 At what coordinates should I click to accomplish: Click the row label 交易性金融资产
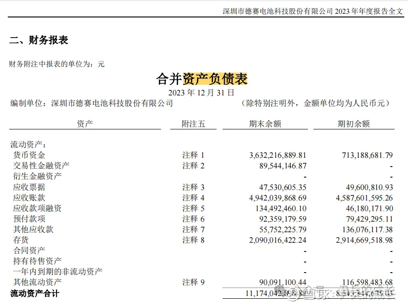pos(41,166)
